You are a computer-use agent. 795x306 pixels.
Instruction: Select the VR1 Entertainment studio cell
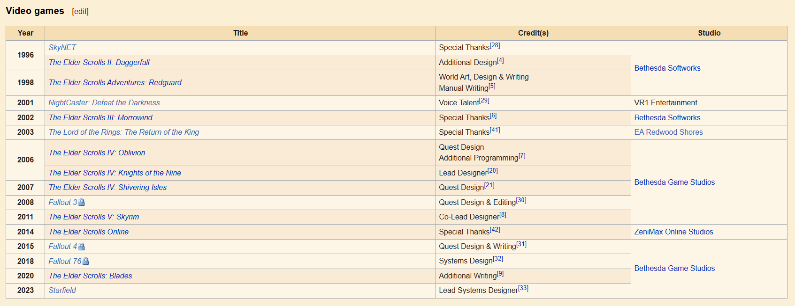[709, 103]
